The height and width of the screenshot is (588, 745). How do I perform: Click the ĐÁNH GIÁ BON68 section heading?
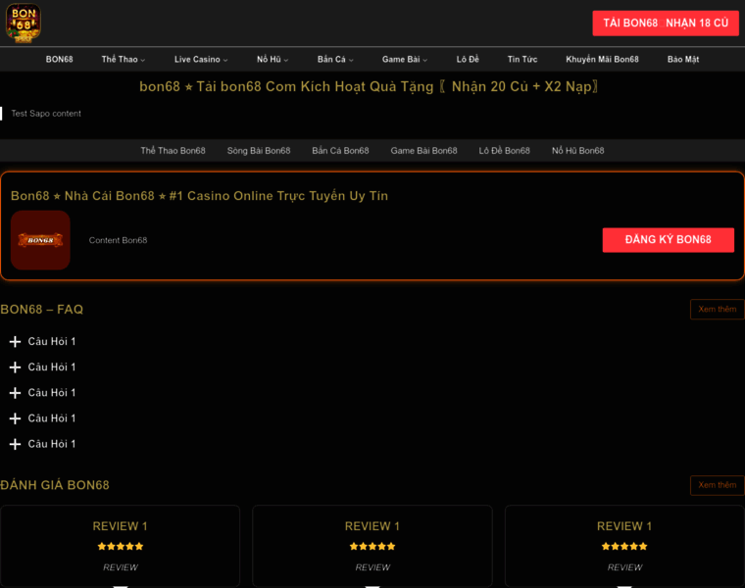click(x=55, y=485)
